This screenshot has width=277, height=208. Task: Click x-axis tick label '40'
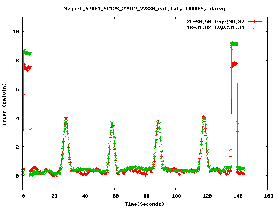point(85,196)
